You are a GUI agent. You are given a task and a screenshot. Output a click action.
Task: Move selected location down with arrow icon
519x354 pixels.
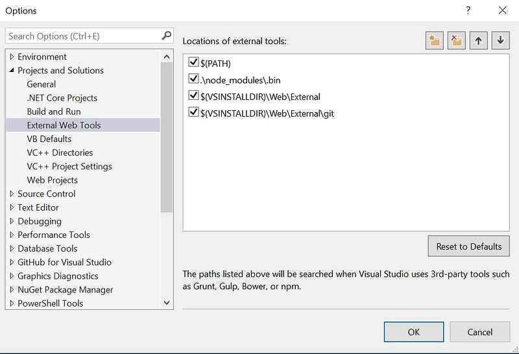coord(500,41)
